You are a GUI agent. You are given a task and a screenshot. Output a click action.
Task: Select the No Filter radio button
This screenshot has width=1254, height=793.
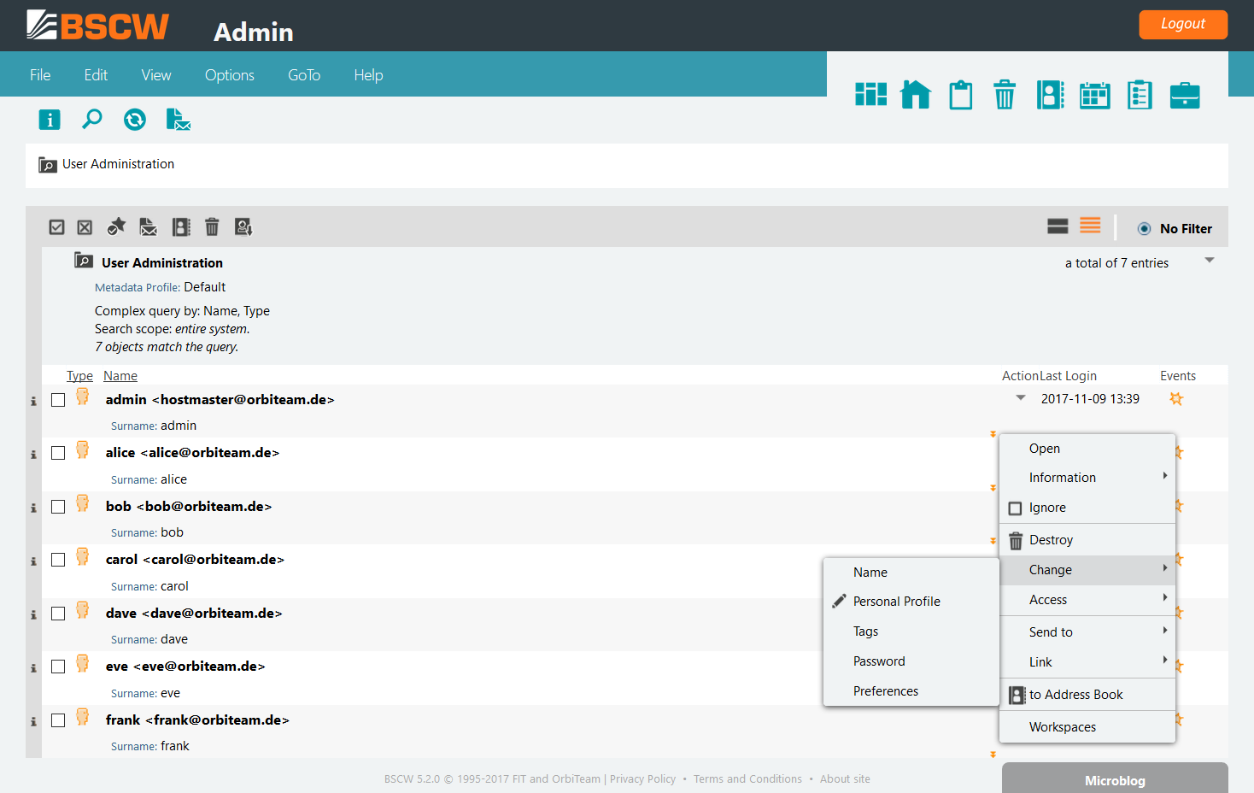[x=1144, y=229]
